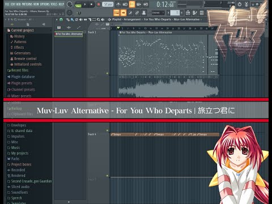Start playback with the play button

click(85, 5)
